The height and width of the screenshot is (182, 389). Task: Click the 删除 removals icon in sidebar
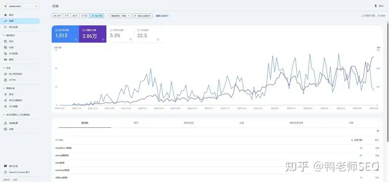(x=5, y=59)
